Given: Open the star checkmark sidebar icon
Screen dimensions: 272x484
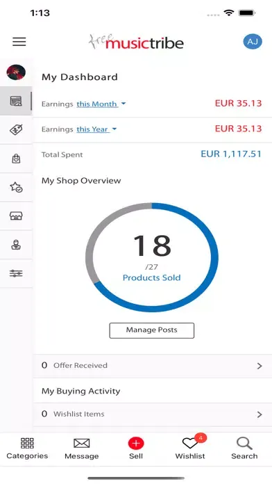Looking at the screenshot, I should [16, 187].
